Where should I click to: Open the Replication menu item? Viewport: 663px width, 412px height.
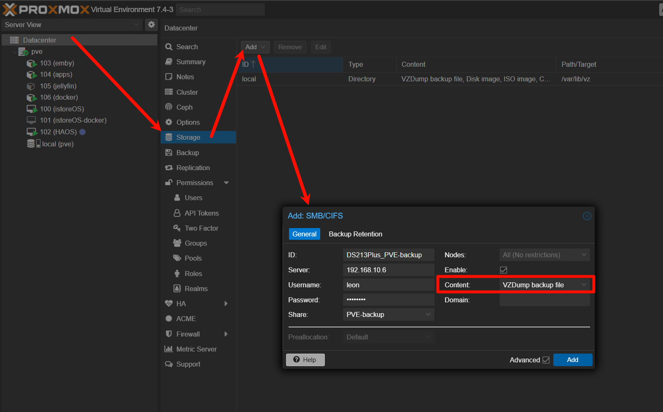[x=198, y=168]
